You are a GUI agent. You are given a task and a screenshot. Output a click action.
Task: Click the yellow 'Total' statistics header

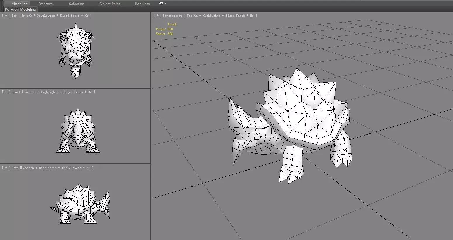pyautogui.click(x=172, y=24)
